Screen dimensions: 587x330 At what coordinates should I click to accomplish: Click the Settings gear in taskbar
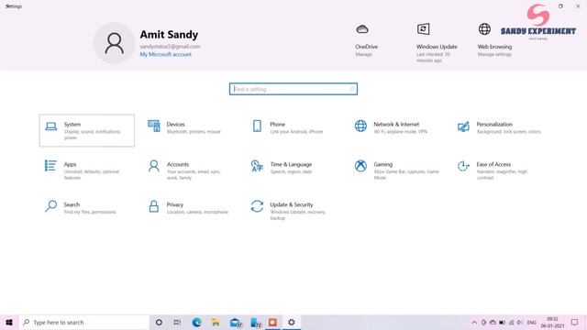tap(292, 322)
